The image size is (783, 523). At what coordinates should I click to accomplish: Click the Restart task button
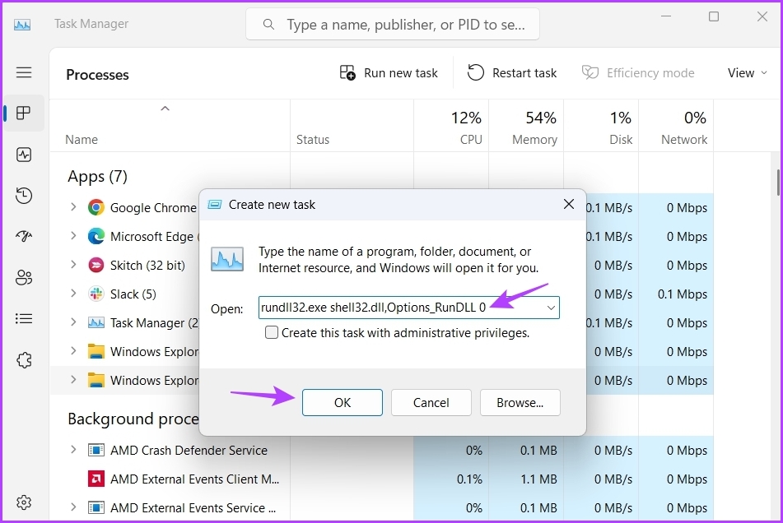tap(512, 73)
